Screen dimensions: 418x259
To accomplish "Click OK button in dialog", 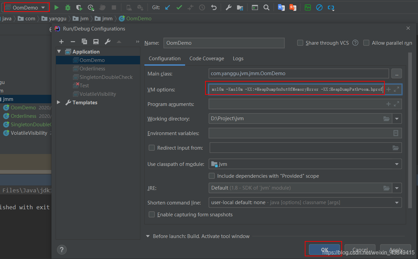I will [324, 250].
